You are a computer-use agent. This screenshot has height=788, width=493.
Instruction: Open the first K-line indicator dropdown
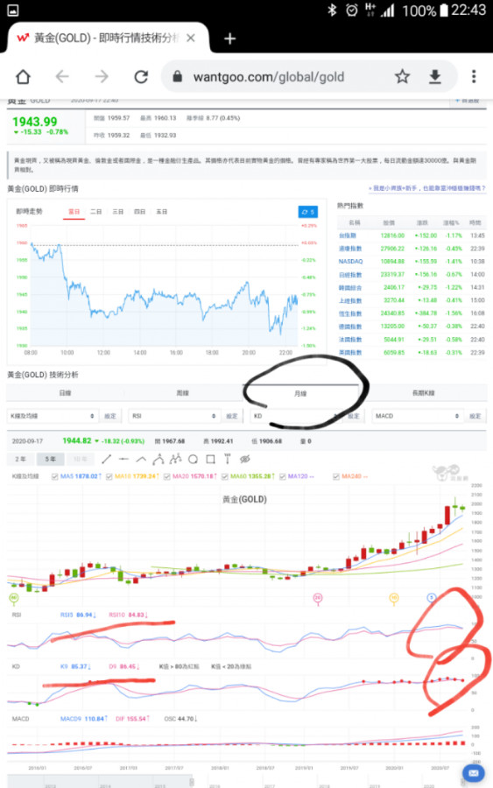[x=53, y=416]
